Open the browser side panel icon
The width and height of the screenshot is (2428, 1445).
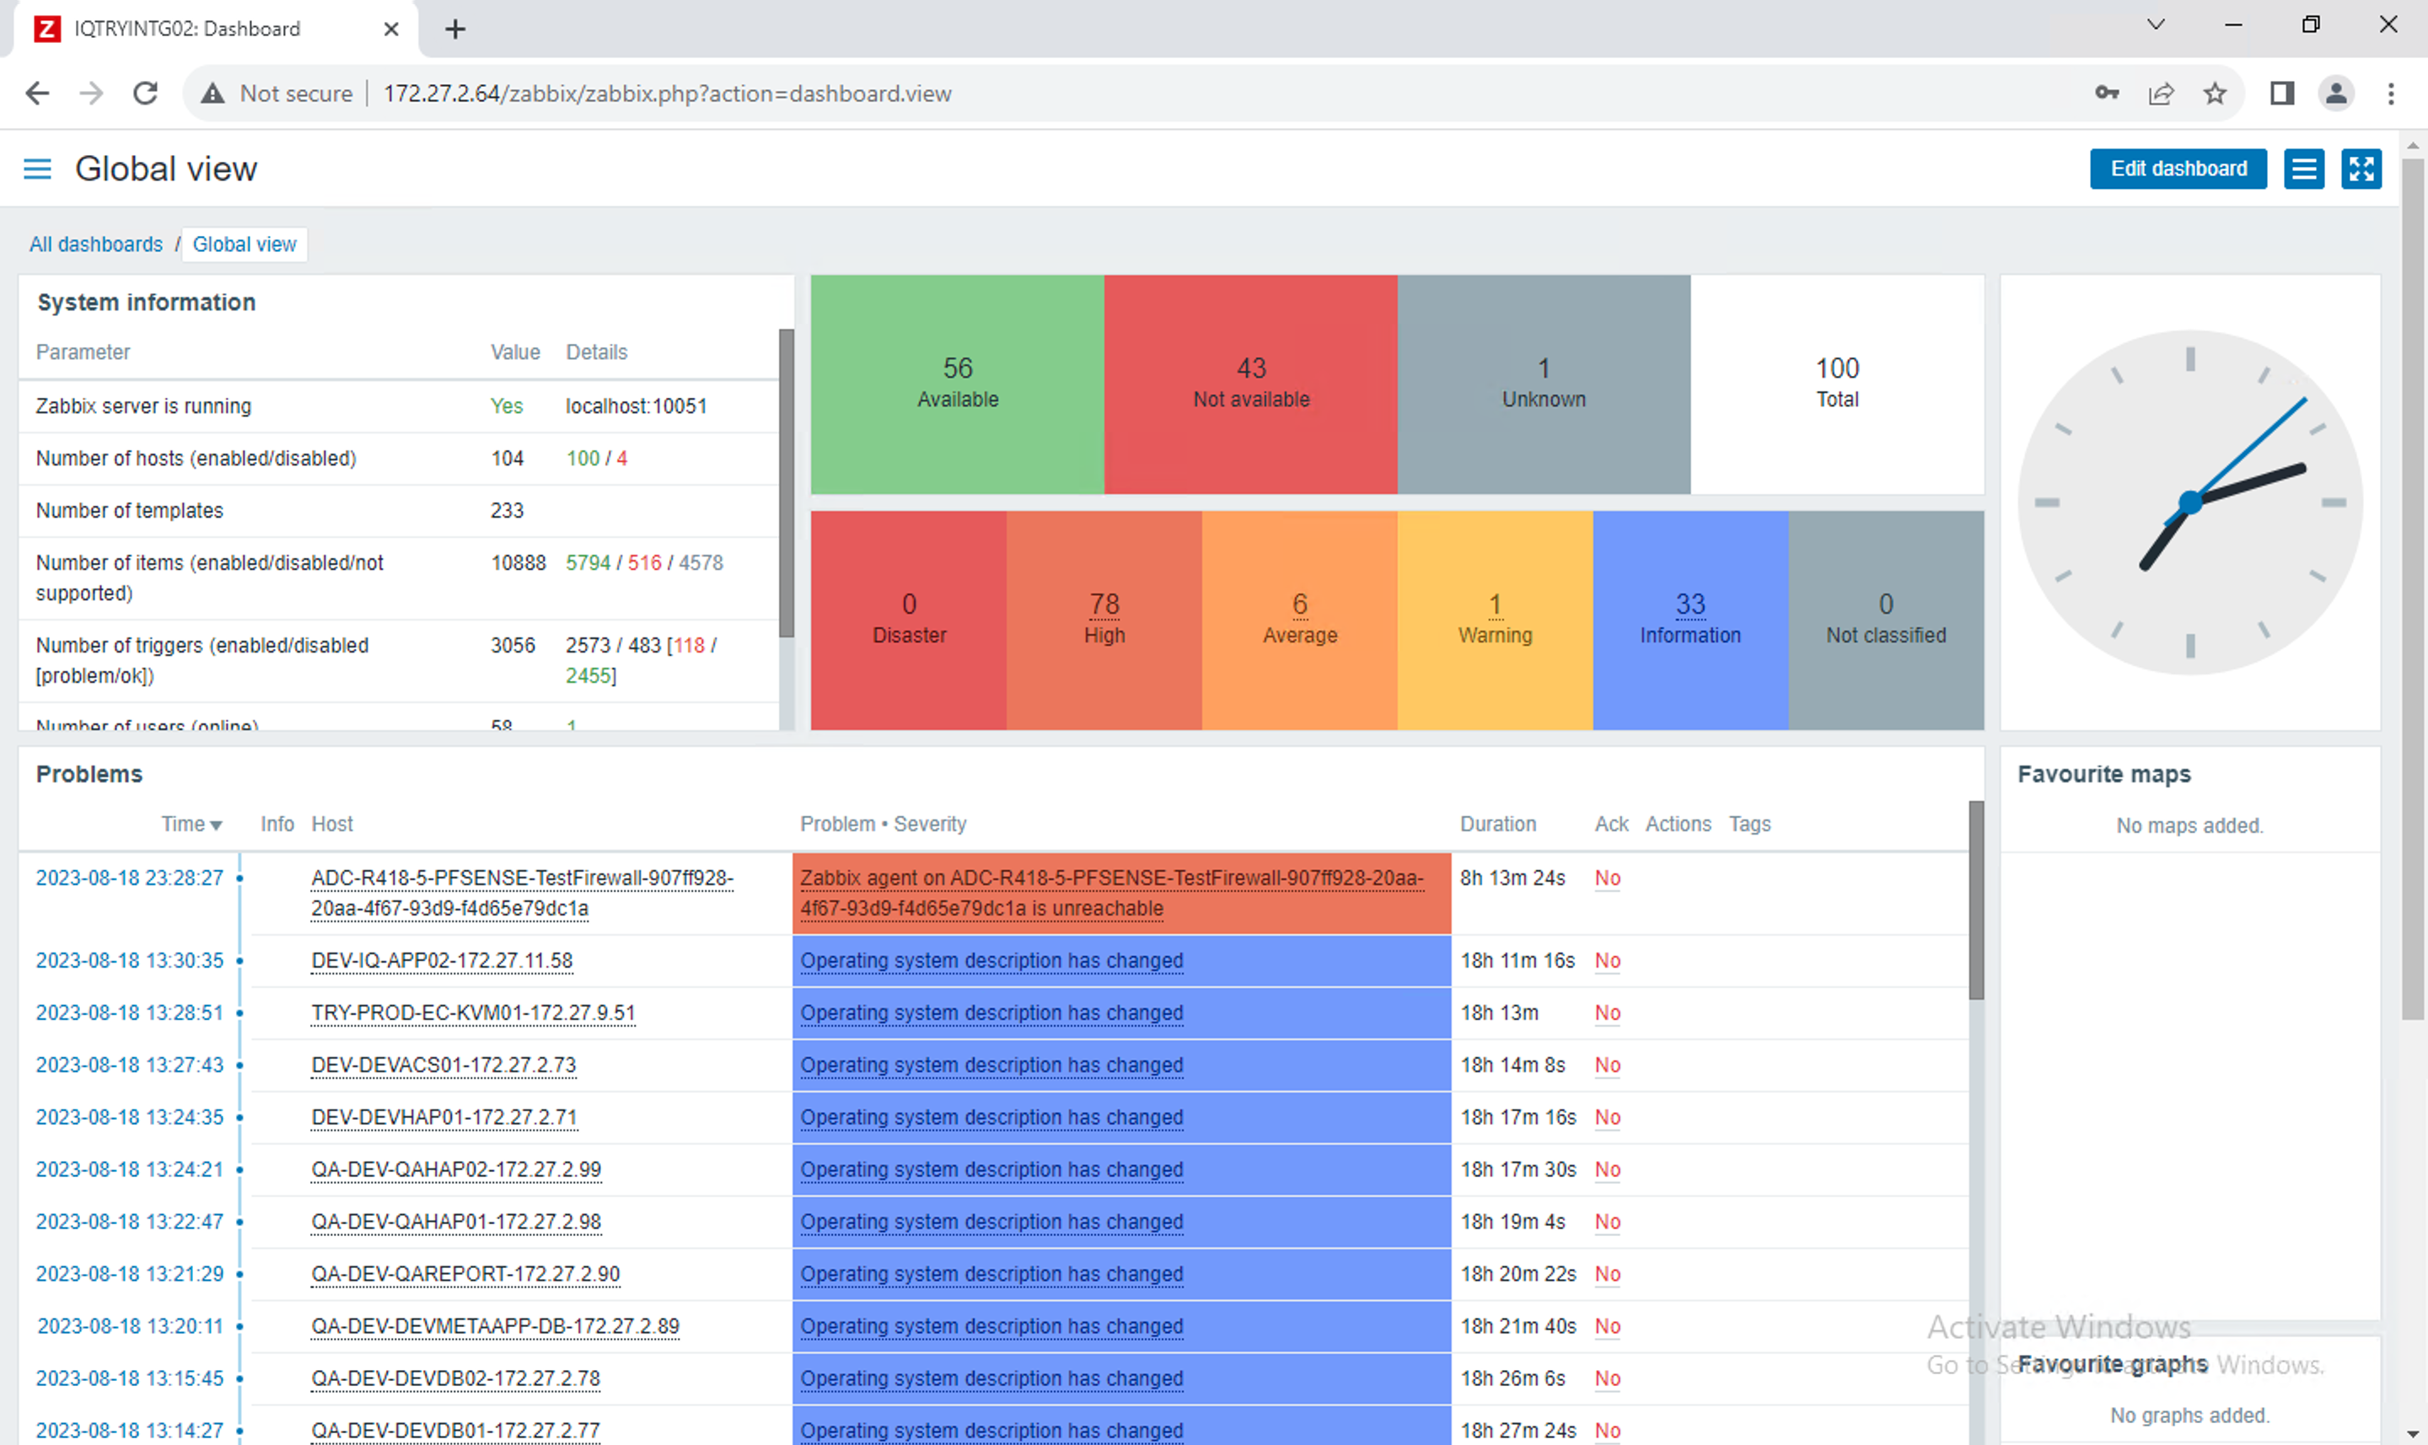pyautogui.click(x=2282, y=94)
